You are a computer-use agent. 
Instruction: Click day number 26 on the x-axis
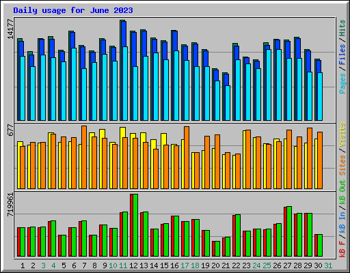(277, 265)
